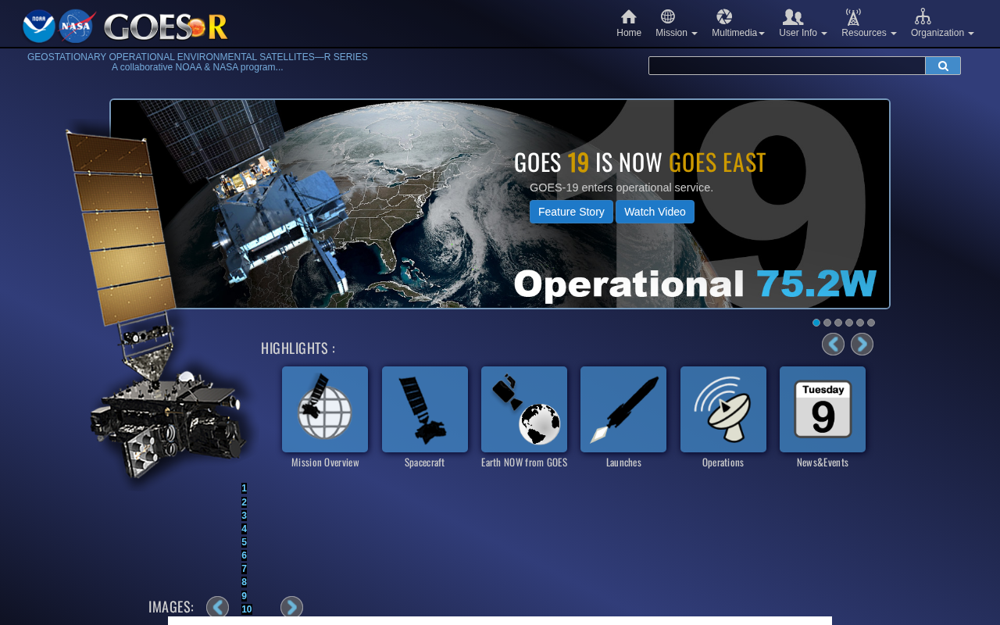Select image page 7
This screenshot has width=1000, height=625.
[245, 569]
